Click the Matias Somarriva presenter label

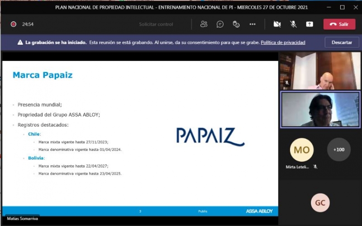[22, 219]
